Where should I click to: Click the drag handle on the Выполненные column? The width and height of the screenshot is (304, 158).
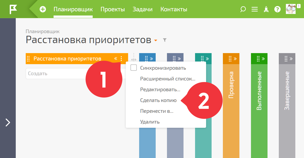pyautogui.click(x=258, y=59)
